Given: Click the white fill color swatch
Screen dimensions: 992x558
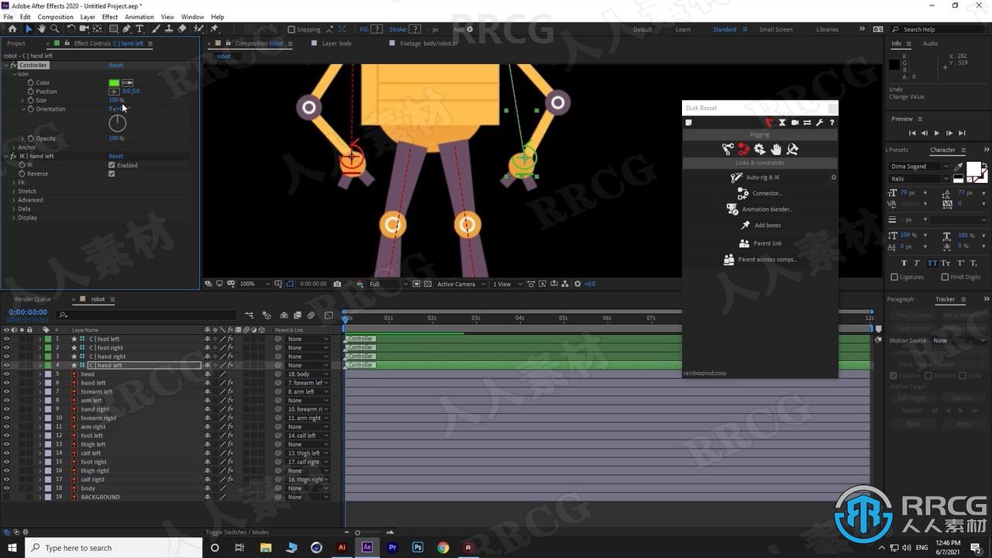Looking at the screenshot, I should click(x=973, y=169).
